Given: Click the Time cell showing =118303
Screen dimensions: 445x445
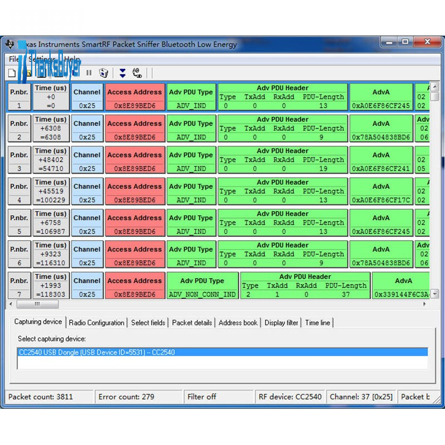Looking at the screenshot, I should (51, 285).
